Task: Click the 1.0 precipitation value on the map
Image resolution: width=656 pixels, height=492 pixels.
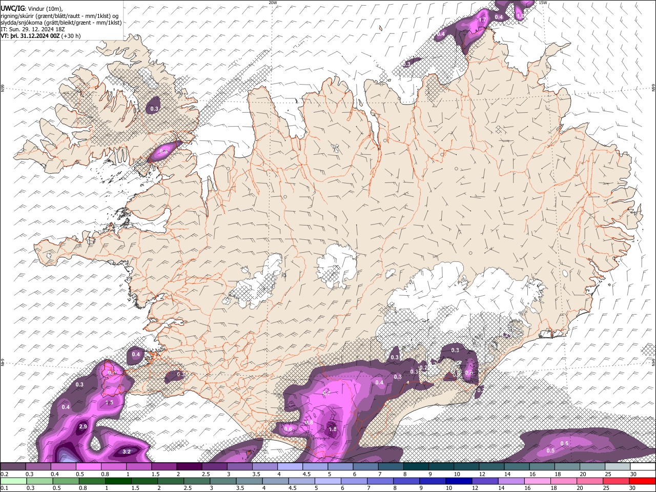Action: 521,16
